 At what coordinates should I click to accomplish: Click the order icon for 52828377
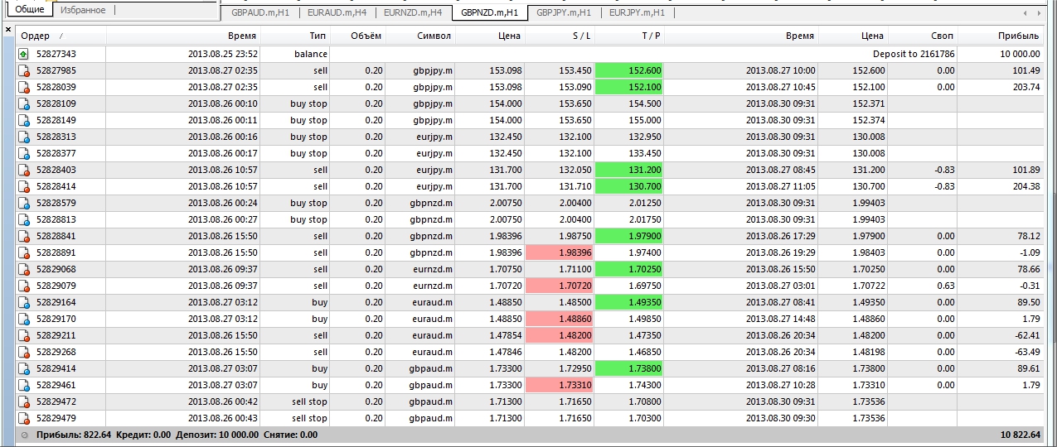(25, 153)
